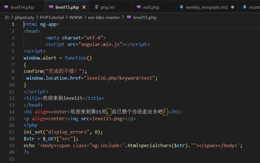Screen dimensions: 260x163
Task: Click the "<?php" opening tag on line 16
Action: click(30, 125)
